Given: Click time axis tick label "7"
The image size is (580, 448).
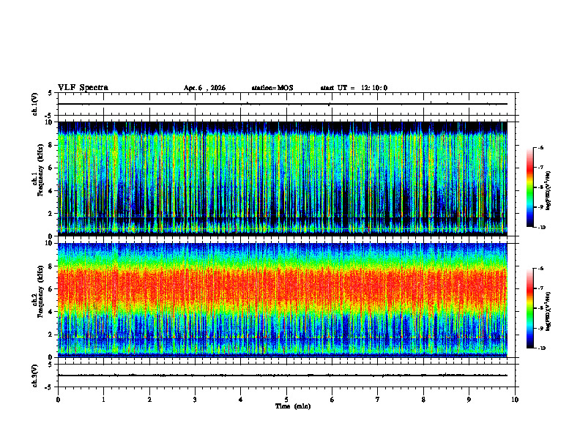Looking at the screenshot, I should [x=378, y=400].
